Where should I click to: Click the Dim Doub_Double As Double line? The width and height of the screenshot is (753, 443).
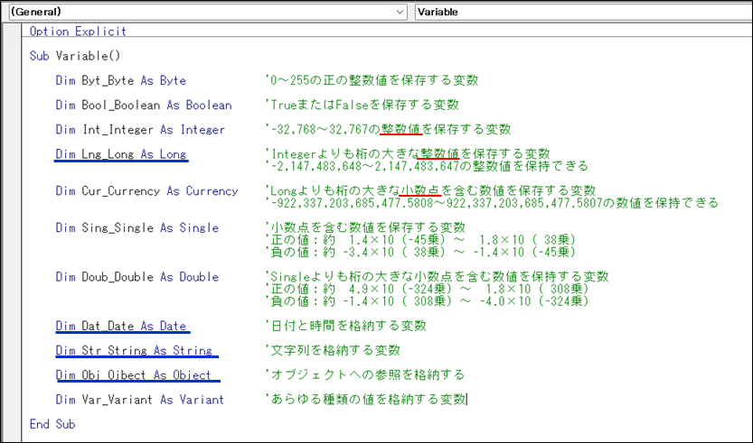tap(136, 277)
